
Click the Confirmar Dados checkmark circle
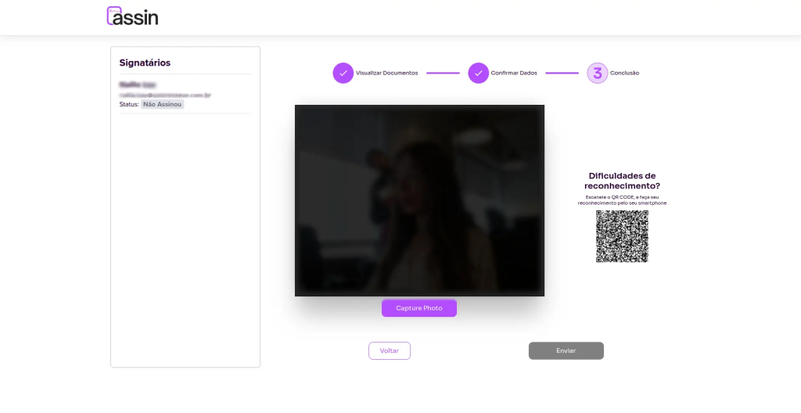pyautogui.click(x=478, y=73)
